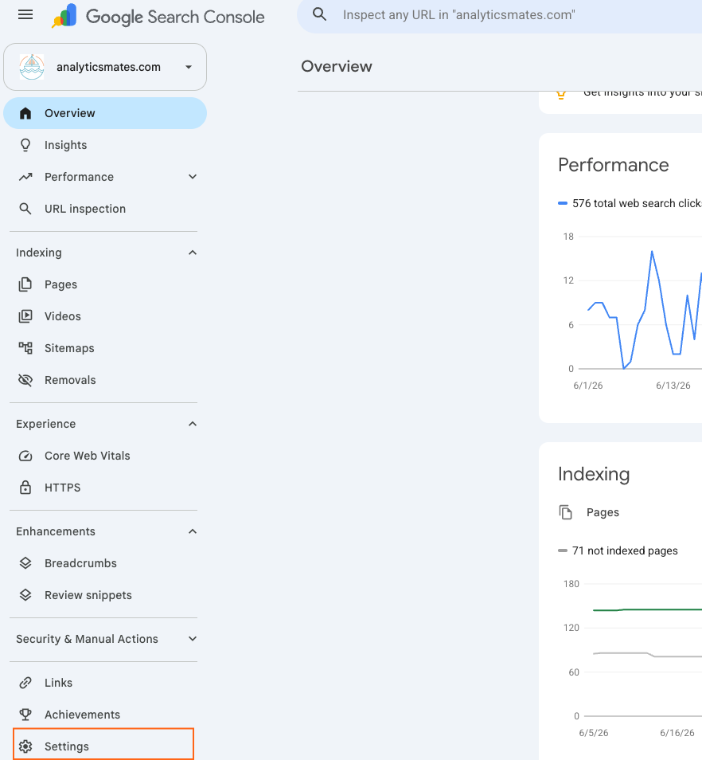This screenshot has height=760, width=702.
Task: Click the Core Web Vitals gauge icon
Action: pos(25,456)
